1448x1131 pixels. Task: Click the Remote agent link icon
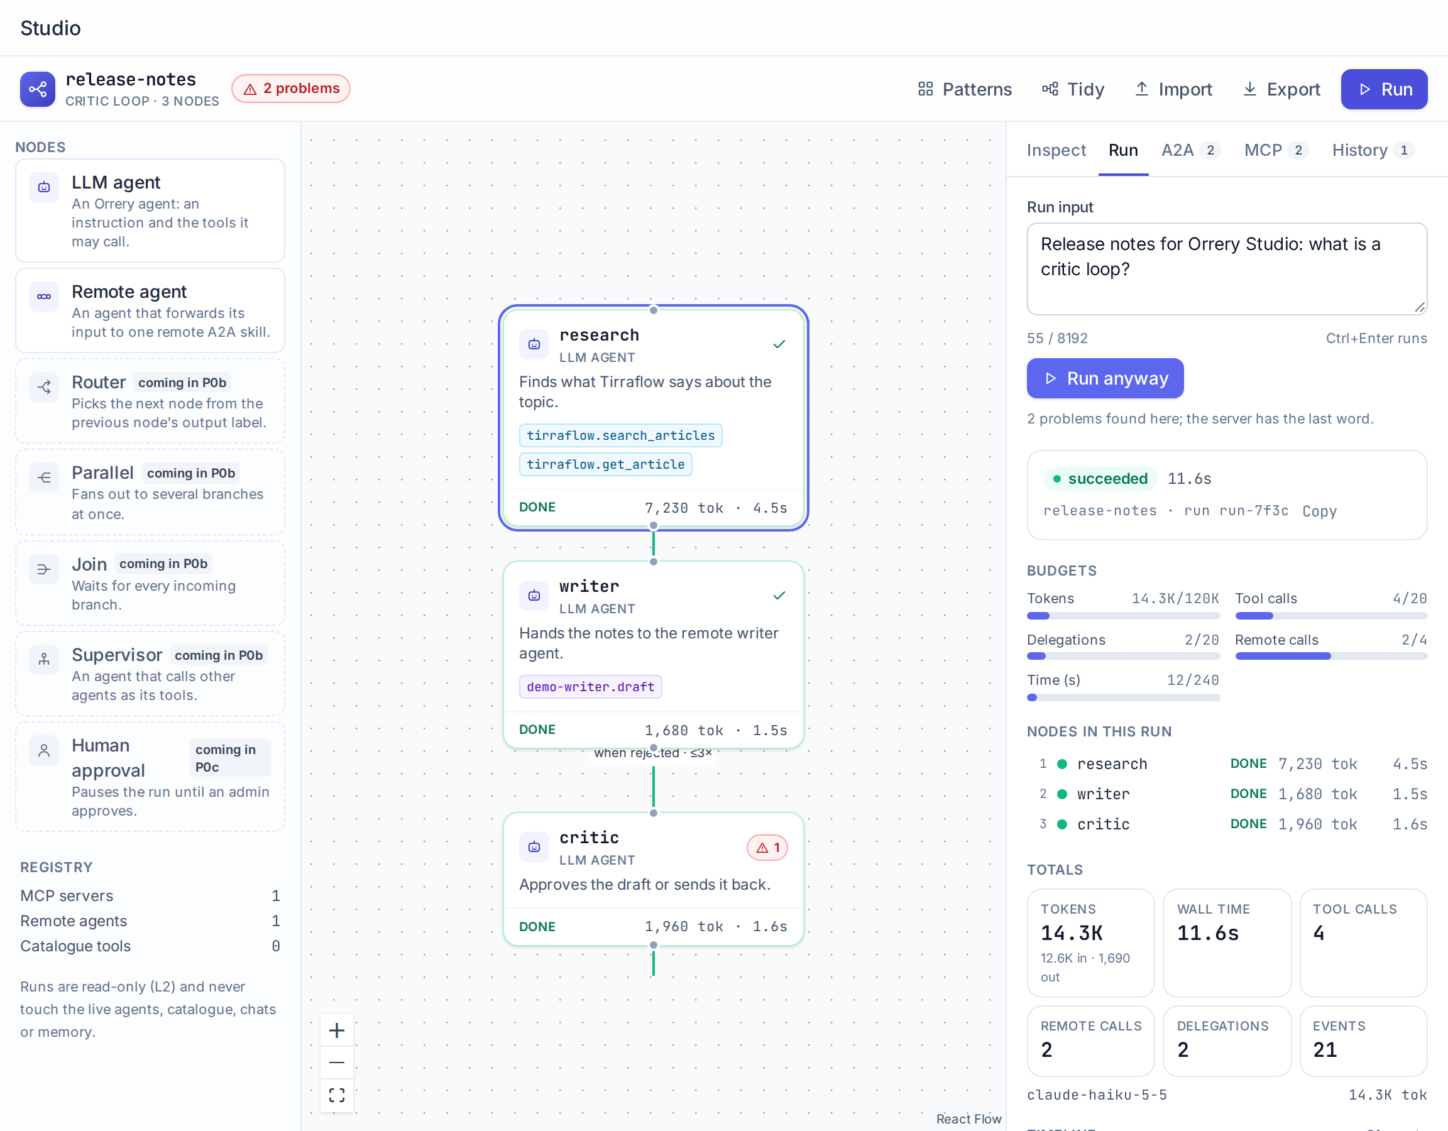point(44,297)
